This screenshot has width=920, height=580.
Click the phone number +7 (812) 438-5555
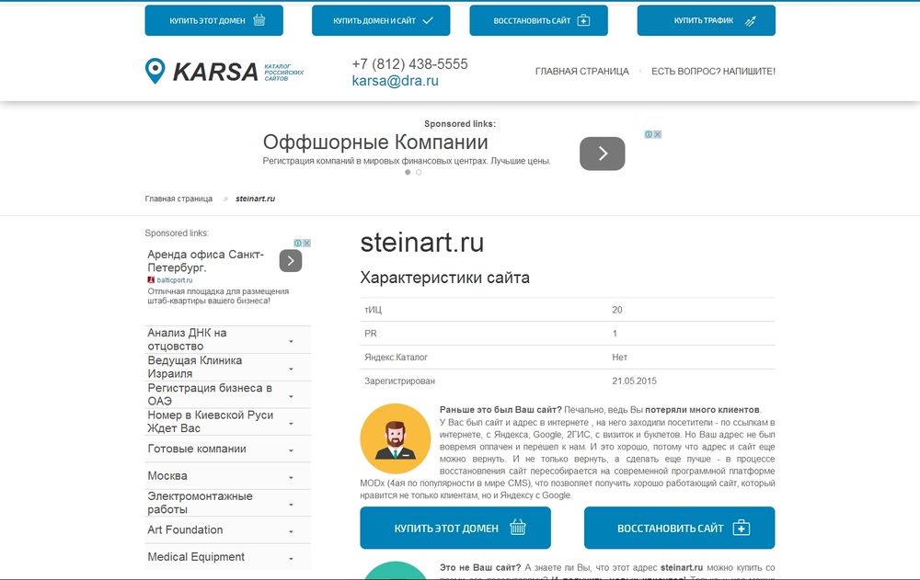pyautogui.click(x=409, y=64)
